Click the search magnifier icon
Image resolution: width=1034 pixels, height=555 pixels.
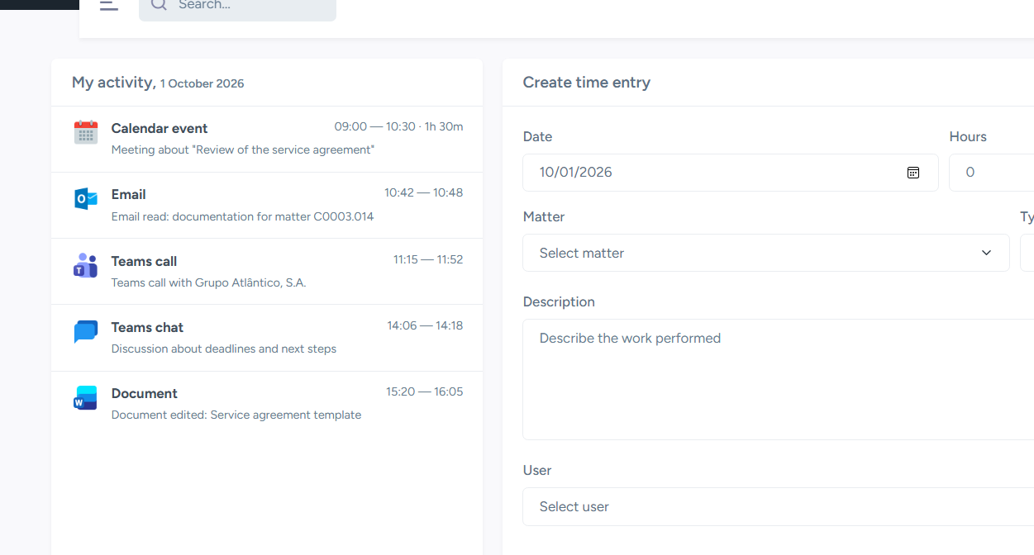click(x=159, y=5)
